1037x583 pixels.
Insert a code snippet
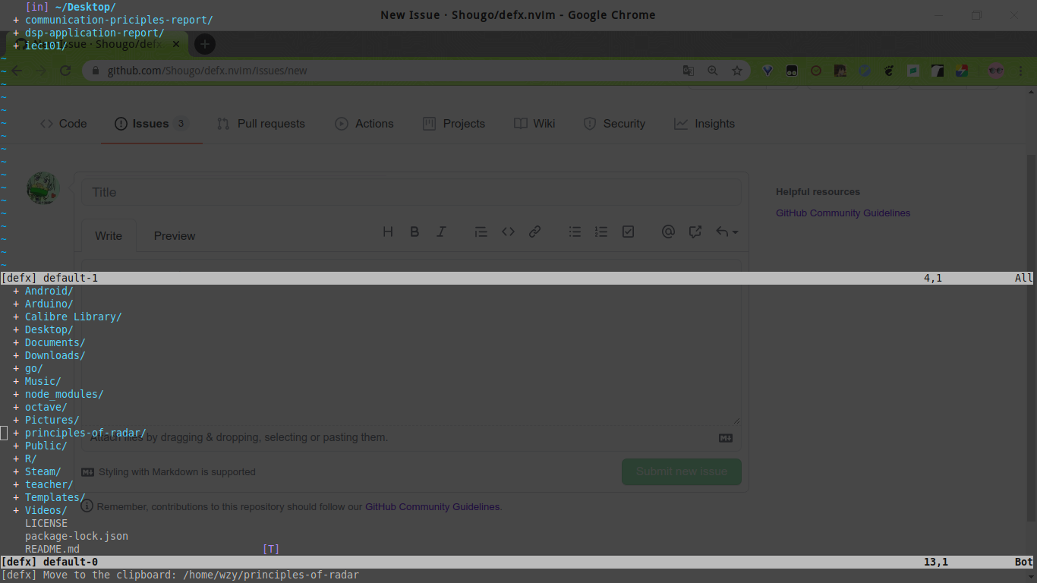(x=508, y=232)
